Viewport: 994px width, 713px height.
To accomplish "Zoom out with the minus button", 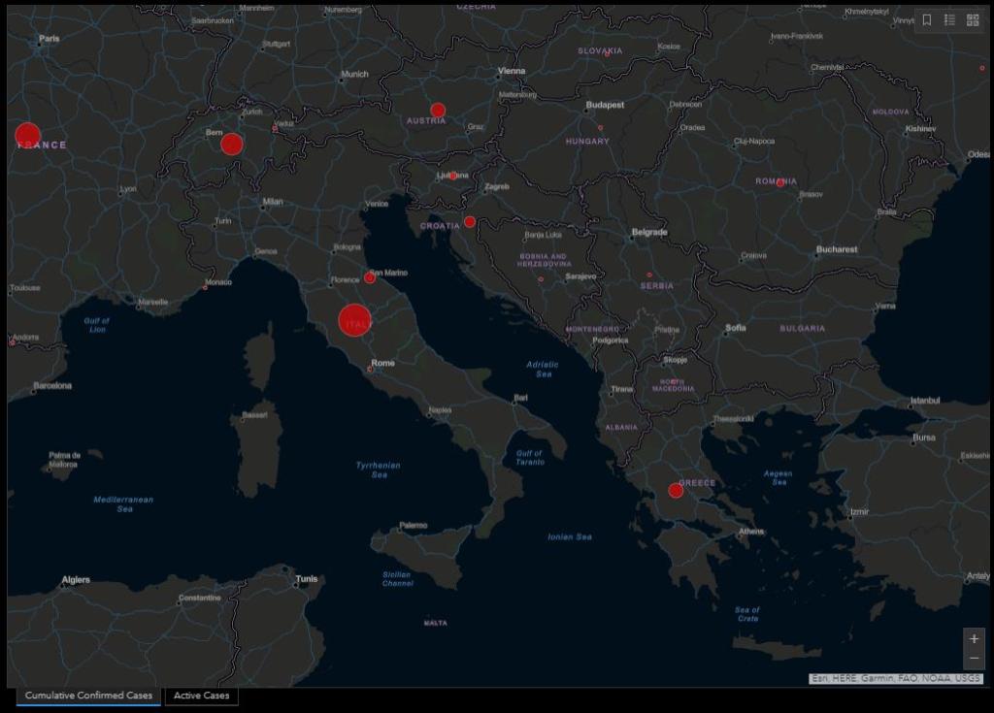I will coord(975,659).
